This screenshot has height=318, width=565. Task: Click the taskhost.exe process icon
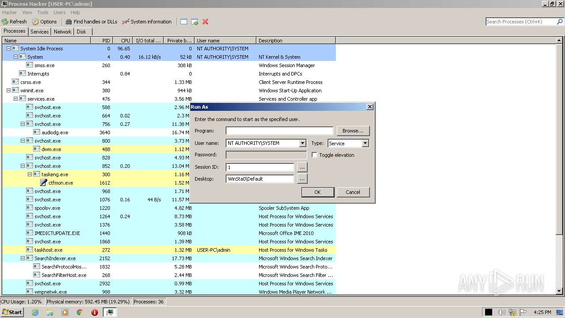(x=30, y=250)
